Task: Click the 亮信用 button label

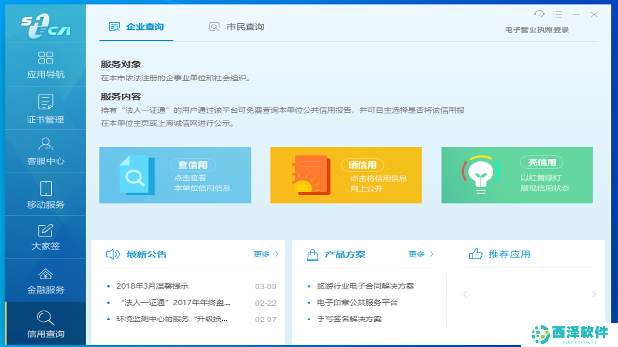Action: [542, 162]
